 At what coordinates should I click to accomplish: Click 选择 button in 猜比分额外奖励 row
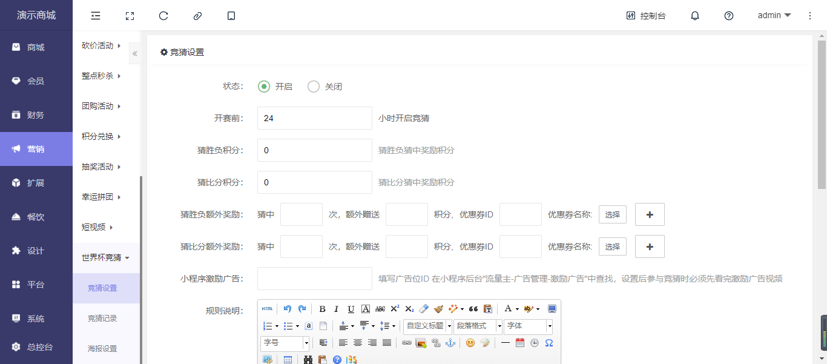coord(613,247)
